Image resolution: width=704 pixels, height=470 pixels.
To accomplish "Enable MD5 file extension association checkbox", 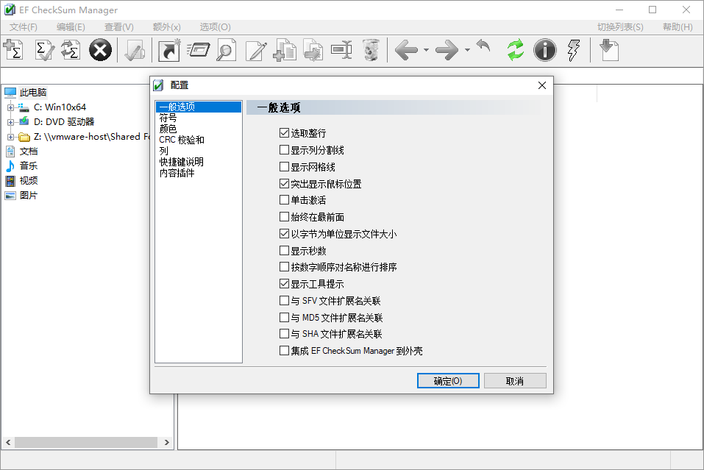I will click(x=284, y=317).
